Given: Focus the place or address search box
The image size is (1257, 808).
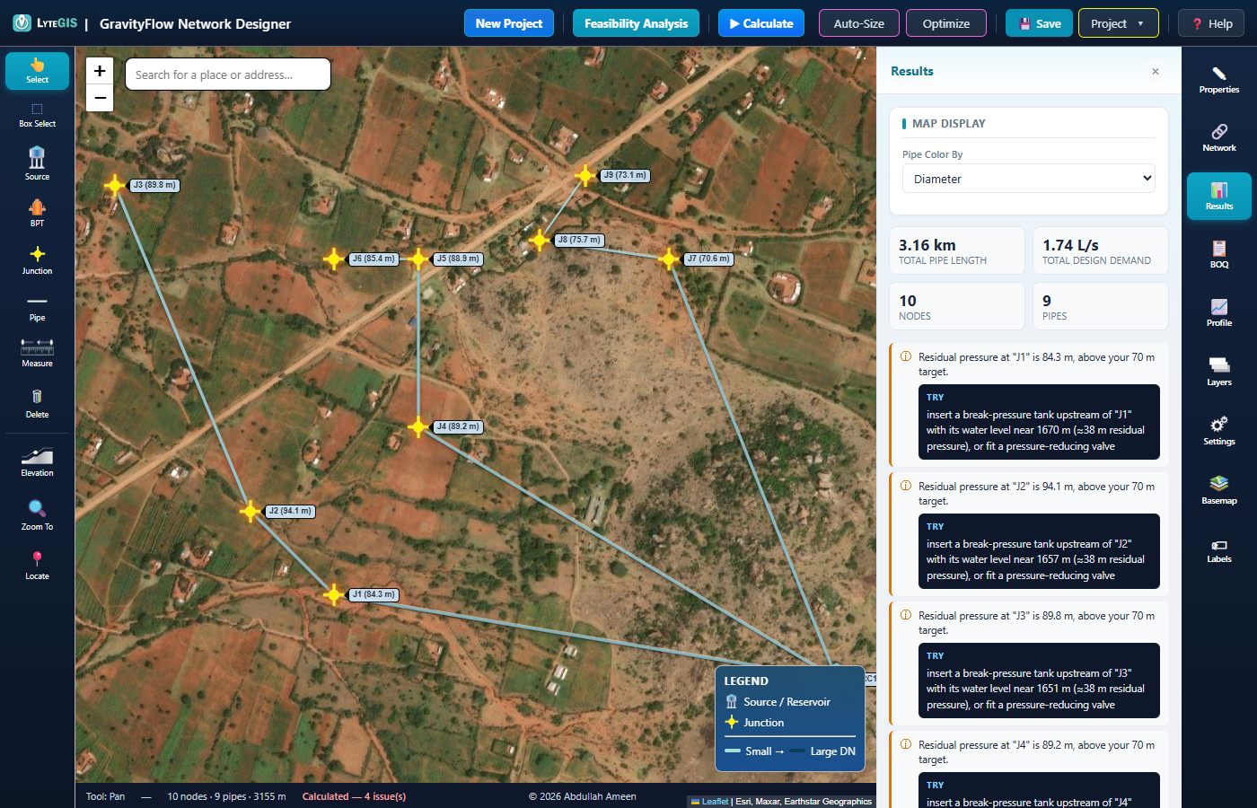Looking at the screenshot, I should (x=228, y=75).
